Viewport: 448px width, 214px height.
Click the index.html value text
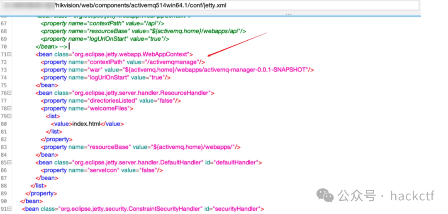(x=86, y=124)
